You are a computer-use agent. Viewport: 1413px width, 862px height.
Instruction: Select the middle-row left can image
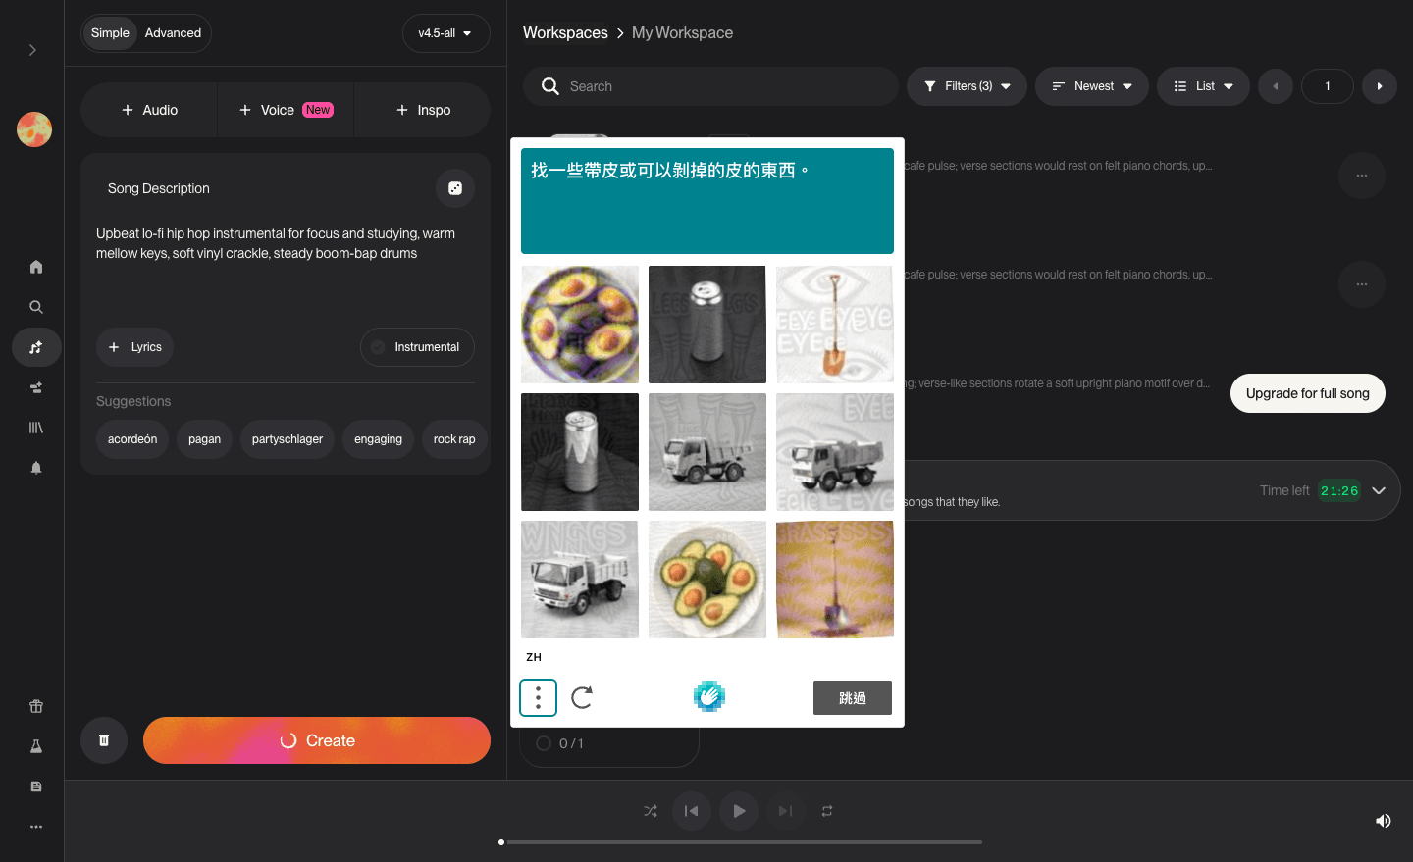coord(580,452)
